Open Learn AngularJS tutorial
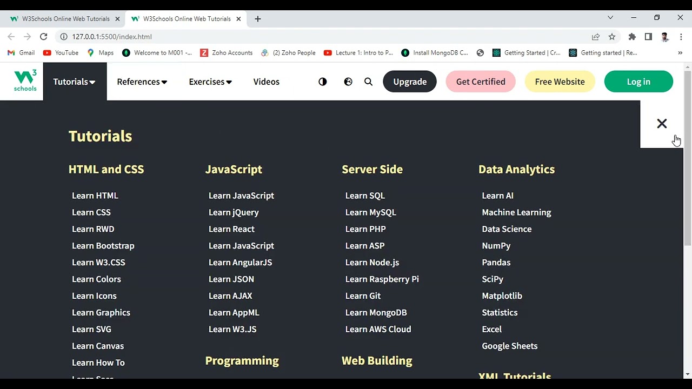 [x=241, y=263]
